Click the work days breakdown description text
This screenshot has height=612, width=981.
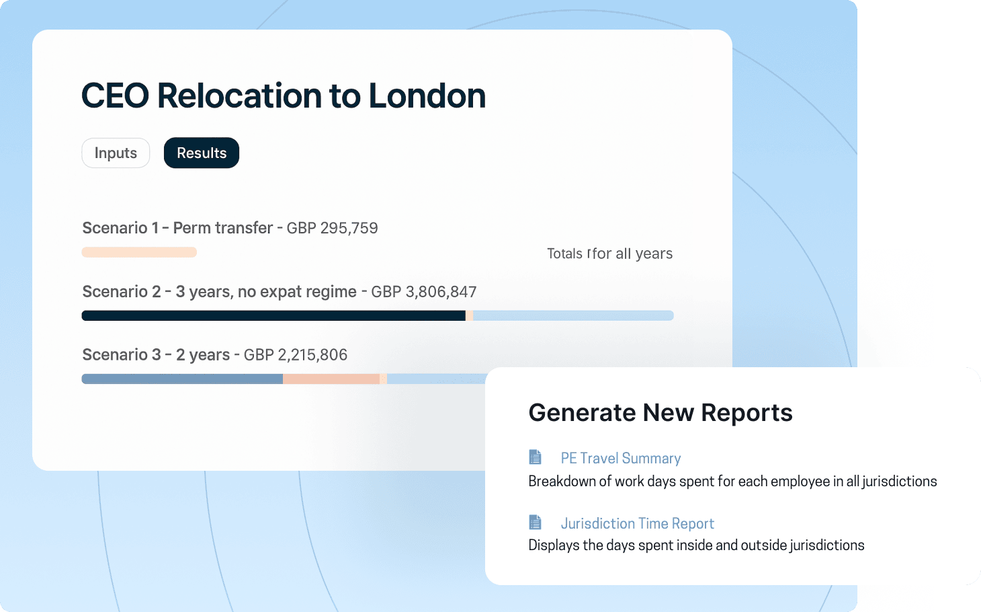(732, 482)
